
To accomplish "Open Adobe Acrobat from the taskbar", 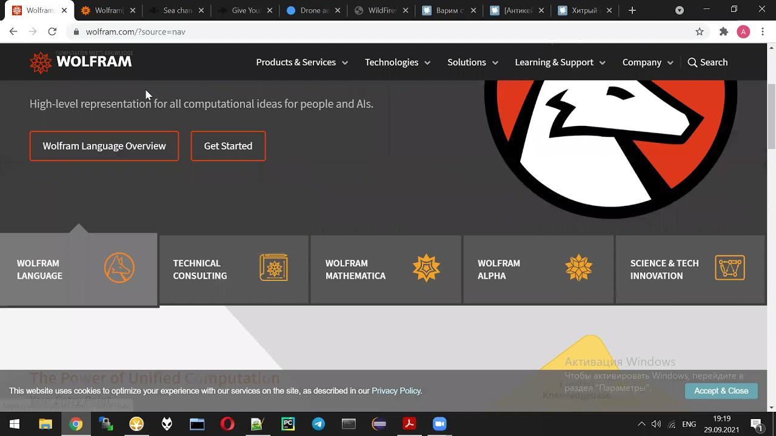I will (409, 424).
